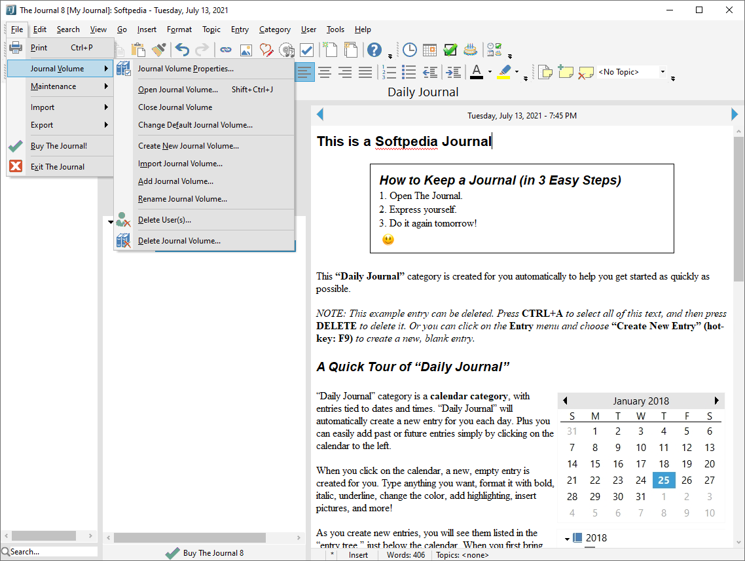The height and width of the screenshot is (561, 745).
Task: Open overflow arrow after the topic combo box
Action: pyautogui.click(x=673, y=79)
